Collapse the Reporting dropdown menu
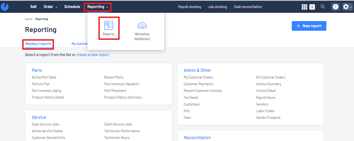Viewport: 354px width, 141px height. tap(98, 7)
